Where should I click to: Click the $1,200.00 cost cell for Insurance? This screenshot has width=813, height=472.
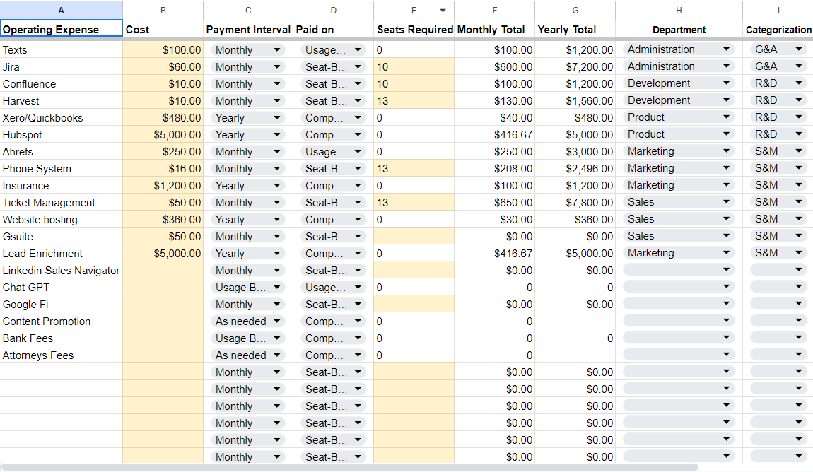click(x=163, y=186)
